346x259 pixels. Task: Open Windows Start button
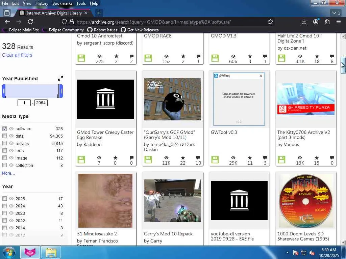click(x=8, y=253)
